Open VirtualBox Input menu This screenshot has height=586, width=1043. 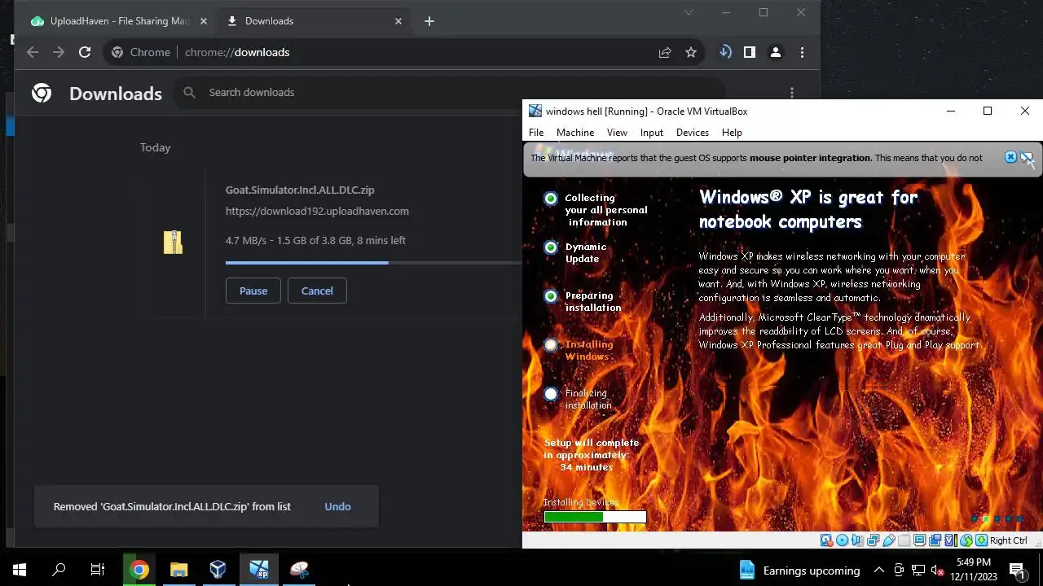click(x=652, y=133)
